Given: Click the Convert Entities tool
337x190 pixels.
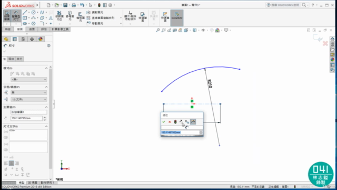Looking at the screenshot, I should (x=70, y=16).
